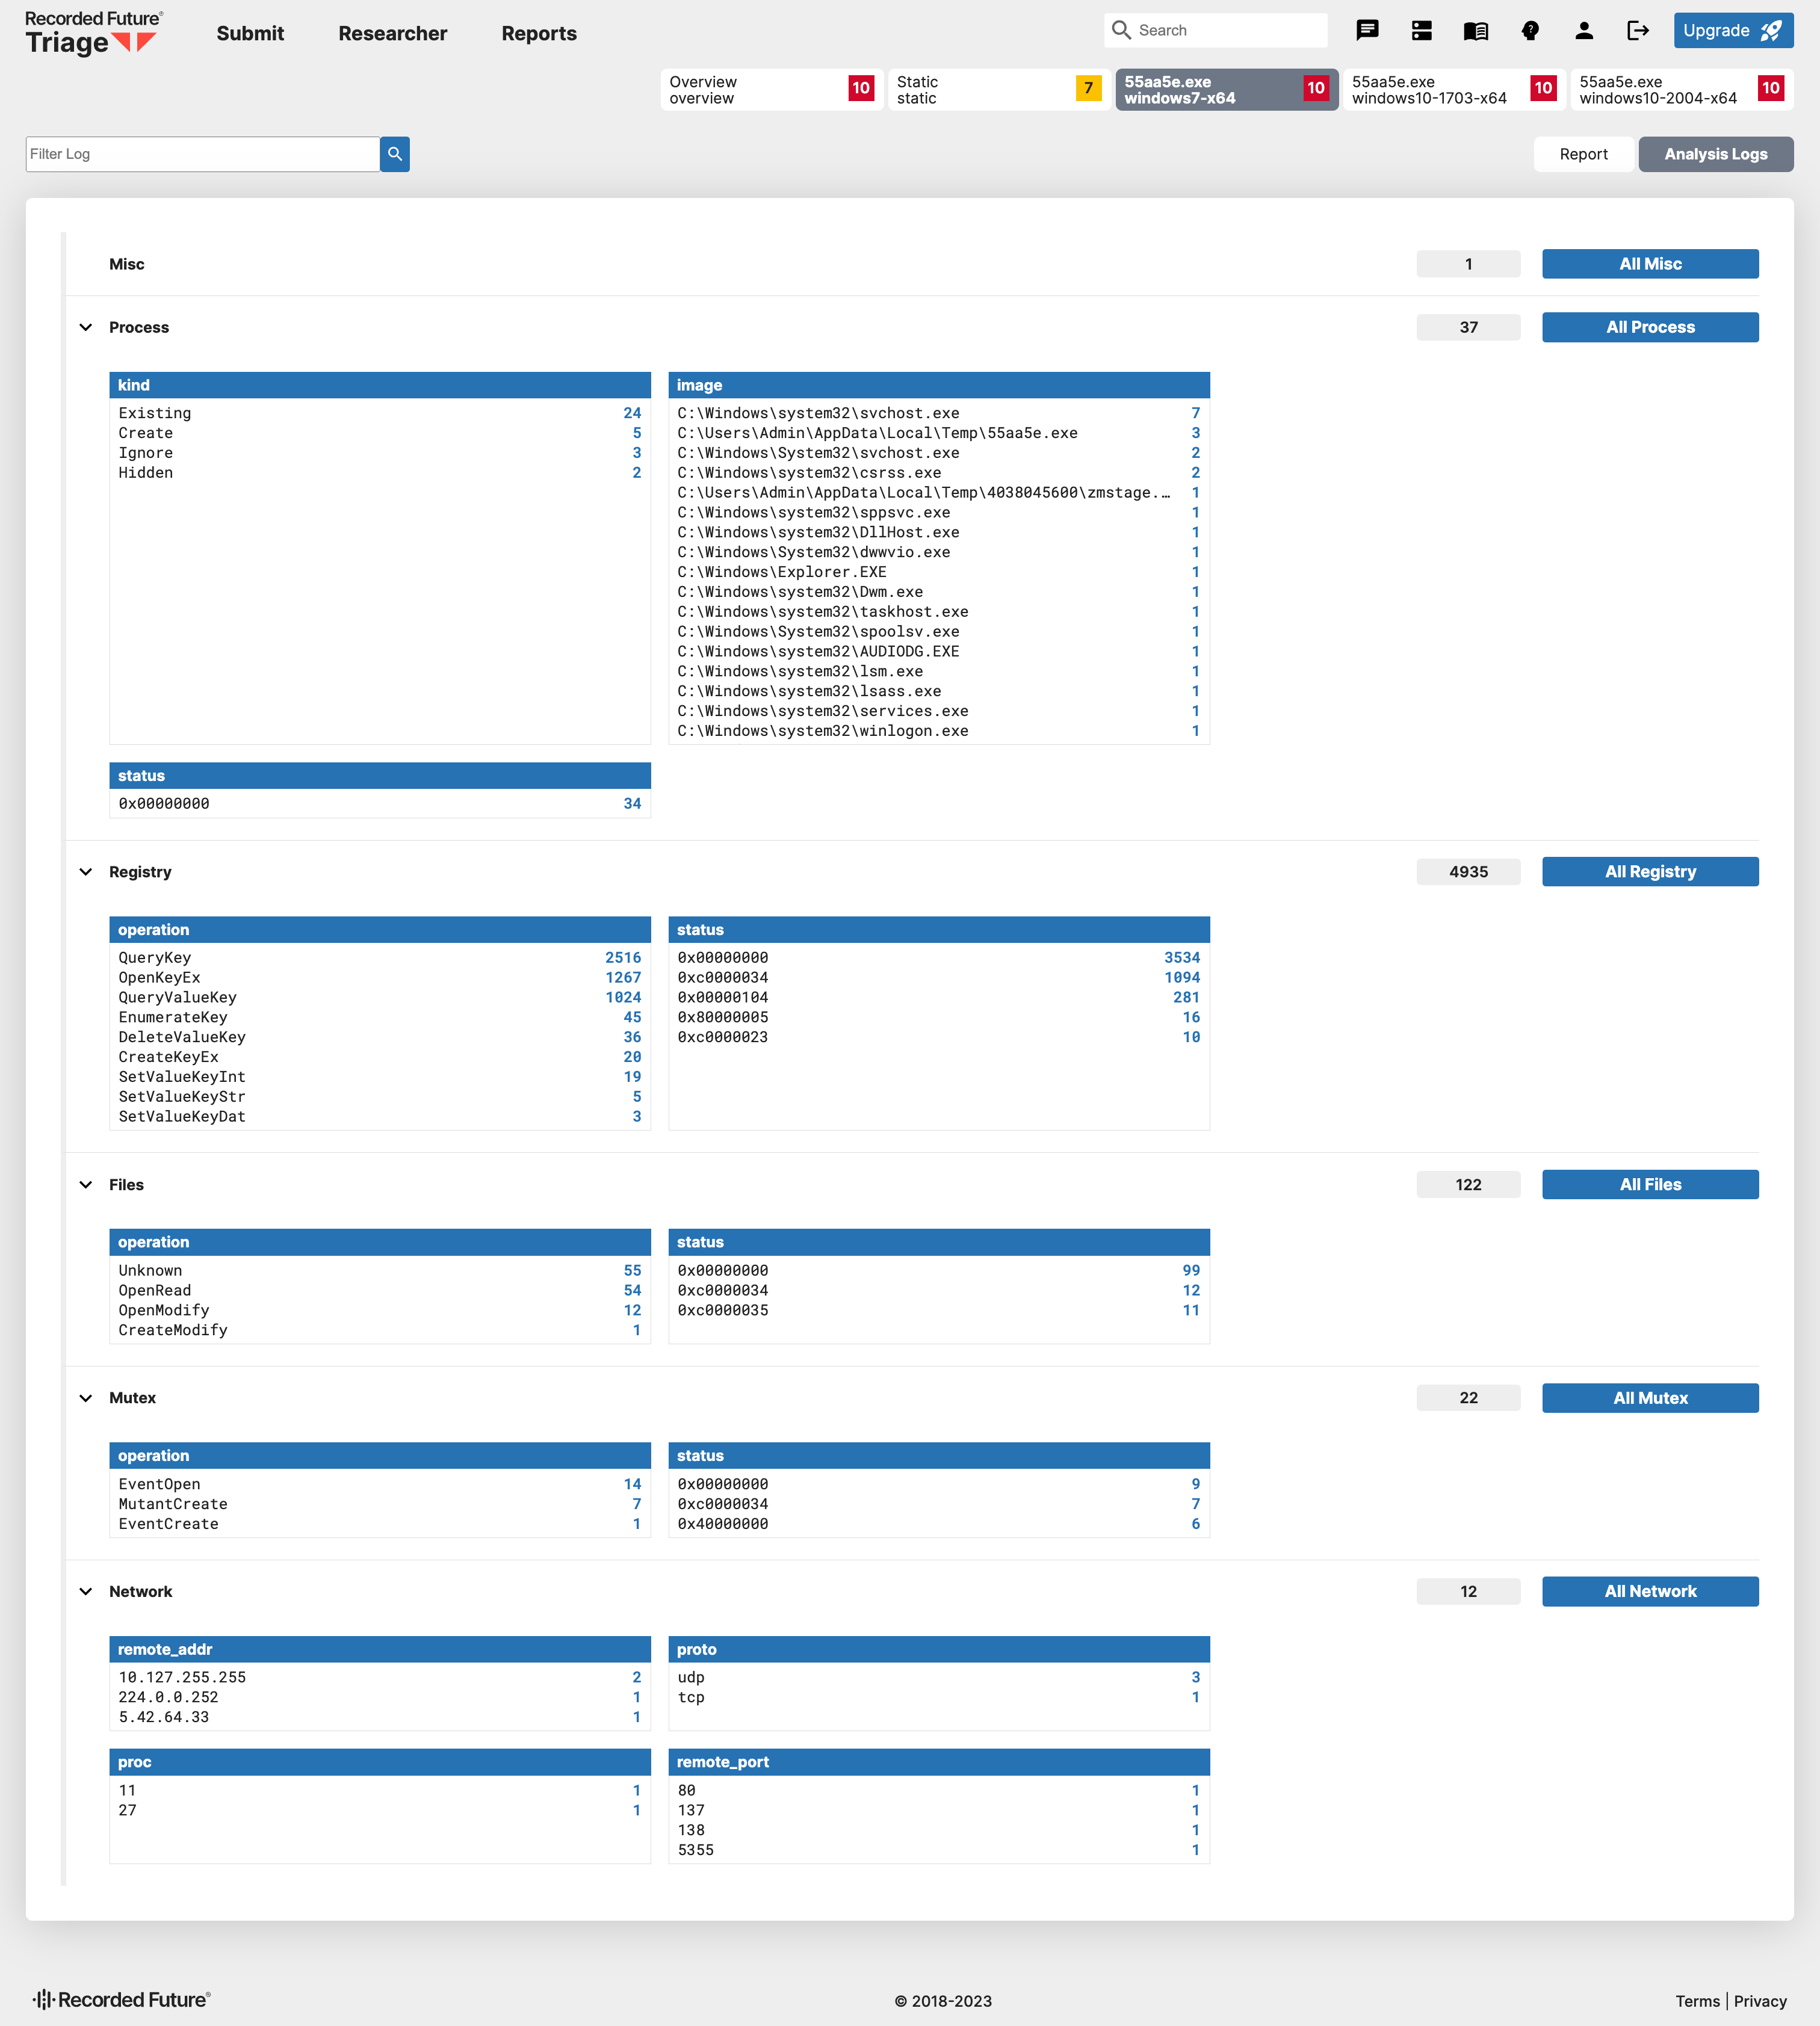
Task: Click the Recorded Future footer logo
Action: coord(121,2000)
